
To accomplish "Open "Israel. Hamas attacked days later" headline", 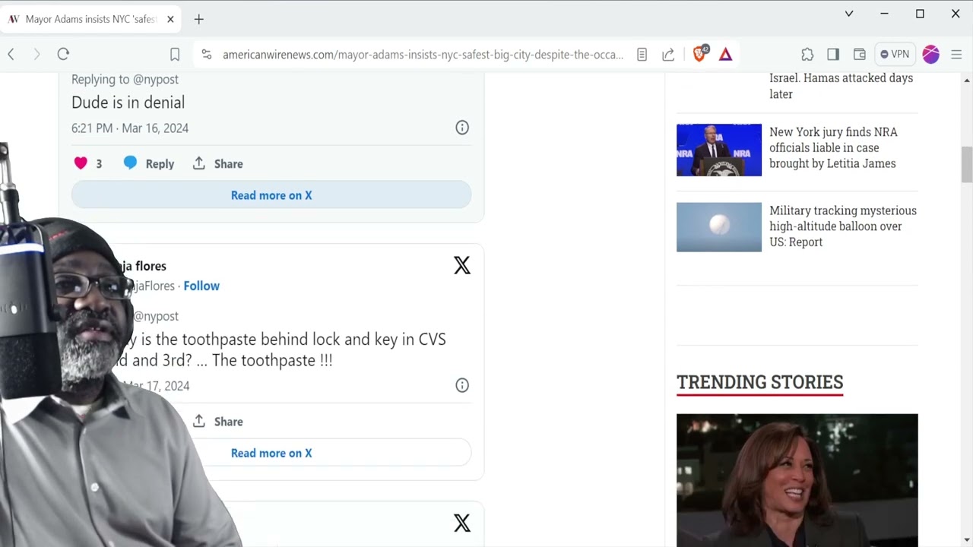I will [841, 86].
